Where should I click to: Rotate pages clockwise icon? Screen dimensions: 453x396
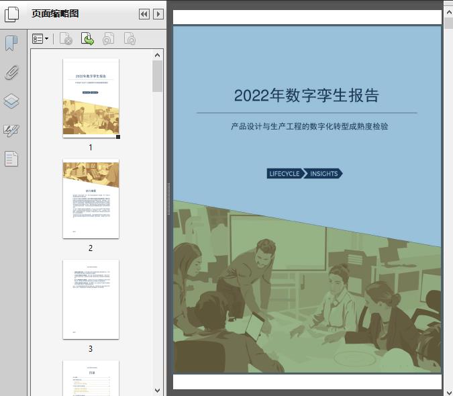(130, 39)
